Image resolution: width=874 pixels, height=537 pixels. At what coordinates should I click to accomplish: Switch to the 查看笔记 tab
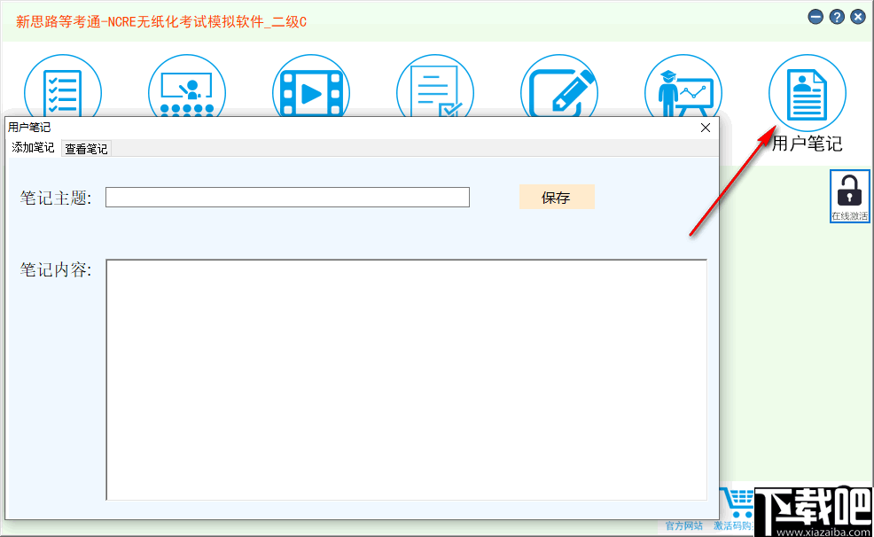pos(85,148)
